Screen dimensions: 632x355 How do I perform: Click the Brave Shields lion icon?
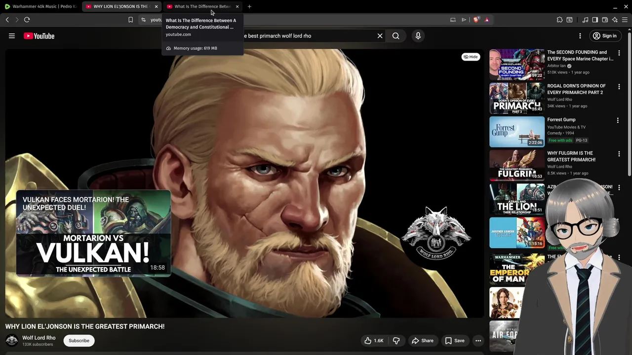476,20
